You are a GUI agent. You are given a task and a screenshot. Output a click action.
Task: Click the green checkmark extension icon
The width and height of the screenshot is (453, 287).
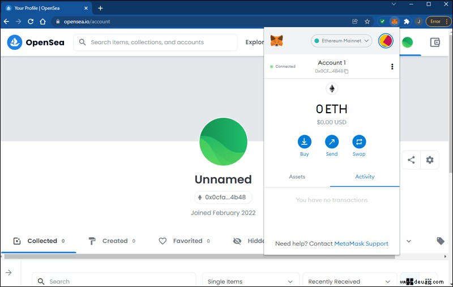click(x=382, y=22)
